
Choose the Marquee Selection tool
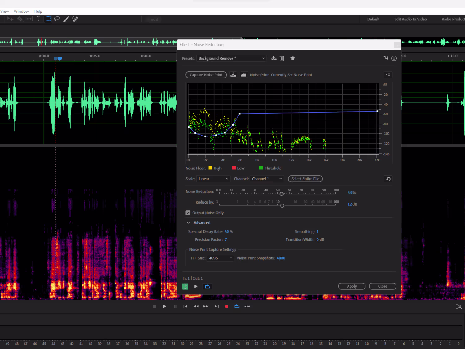pyautogui.click(x=48, y=19)
